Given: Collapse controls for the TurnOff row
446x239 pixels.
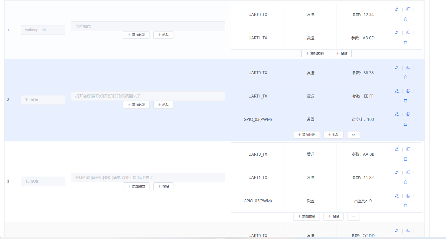Looking at the screenshot, I should coord(354,216).
